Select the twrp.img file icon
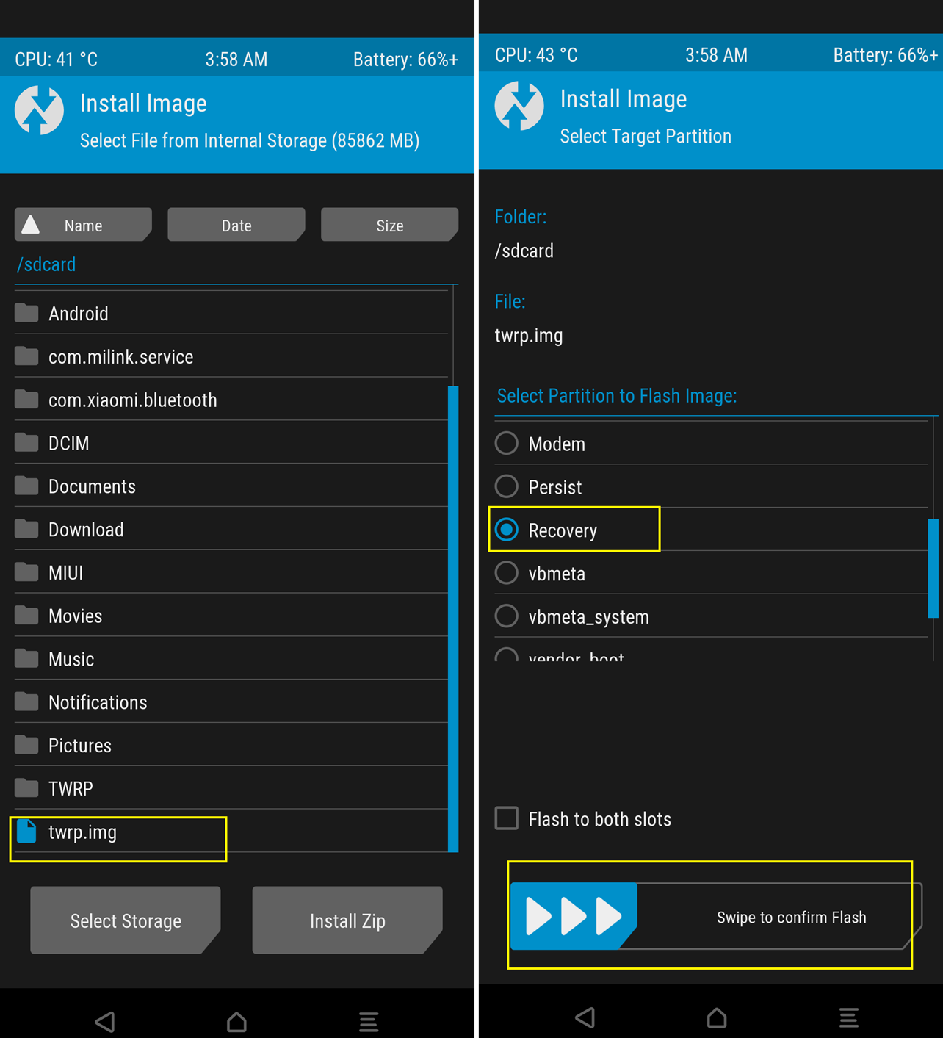Screen dimensions: 943x1038 pyautogui.click(x=26, y=831)
